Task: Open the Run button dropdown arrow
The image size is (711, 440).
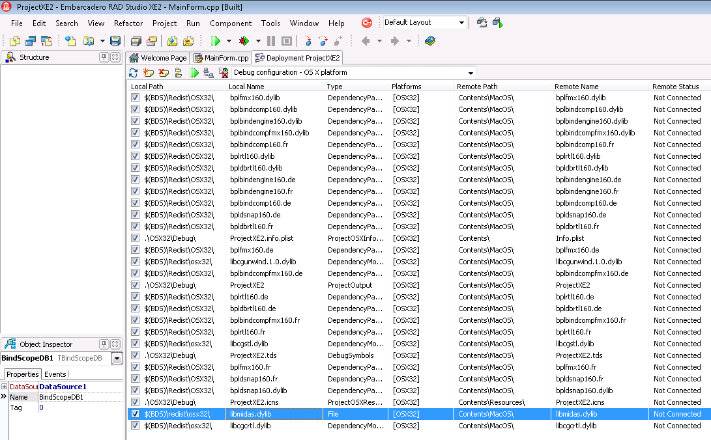Action: pos(229,41)
